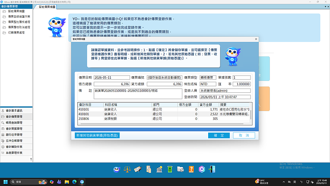The image size is (330, 186).
Task: Switch to 會計基本資訊 module
Action: [x=16, y=111]
